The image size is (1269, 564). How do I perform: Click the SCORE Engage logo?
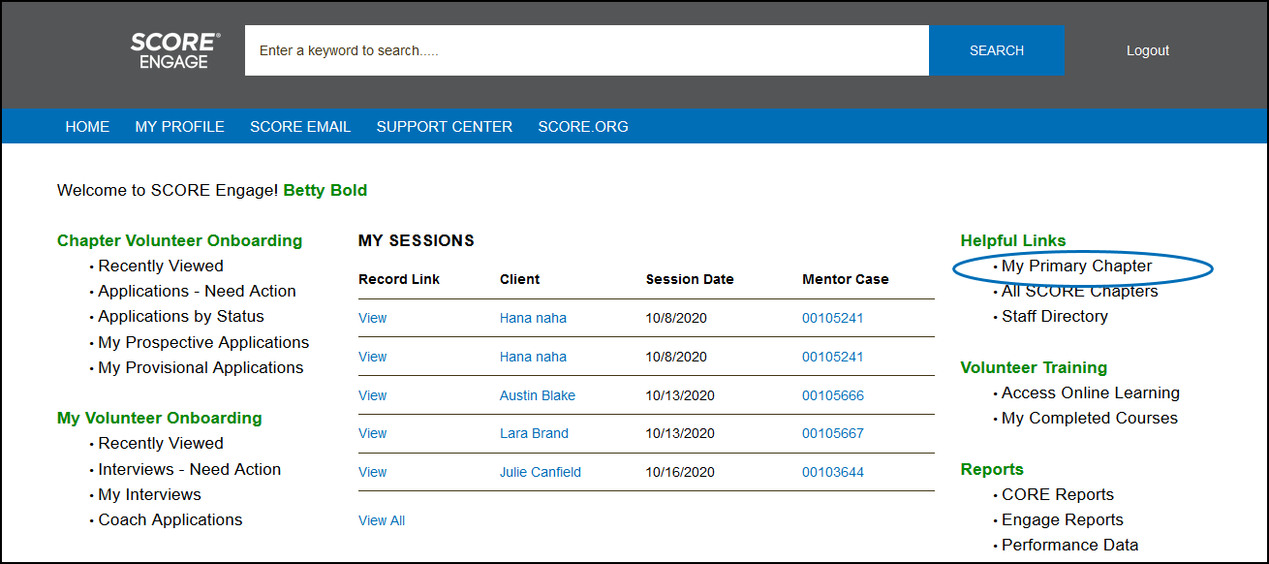click(x=175, y=50)
